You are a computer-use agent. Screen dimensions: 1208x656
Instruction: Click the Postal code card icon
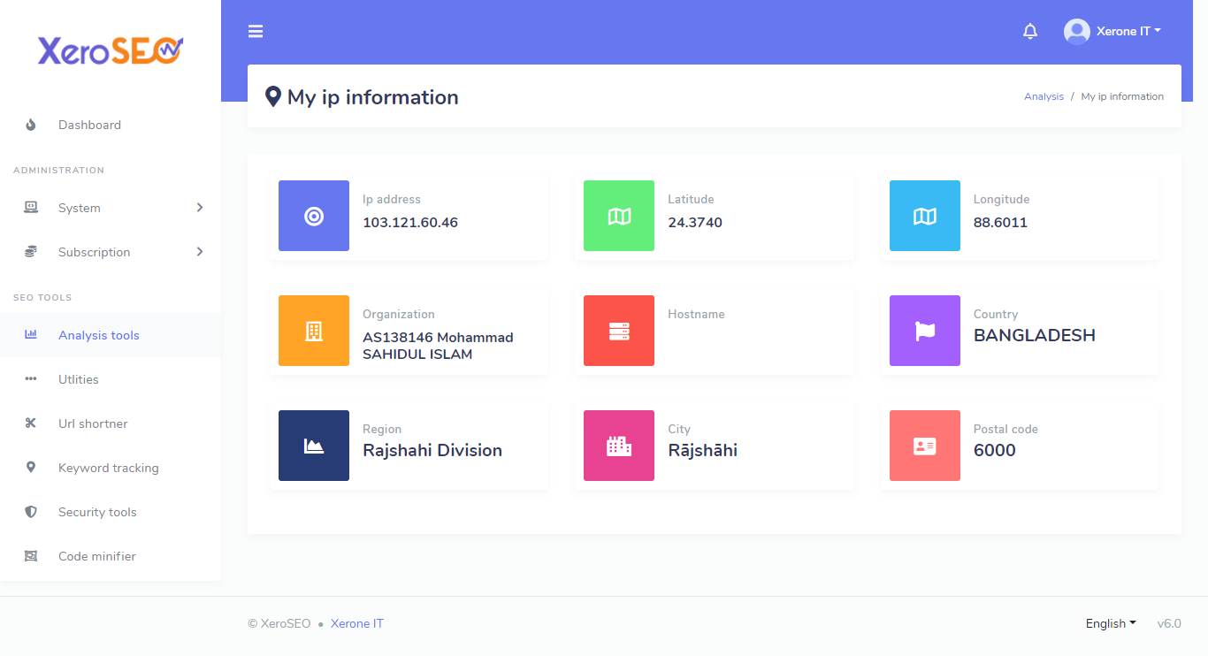pos(925,446)
